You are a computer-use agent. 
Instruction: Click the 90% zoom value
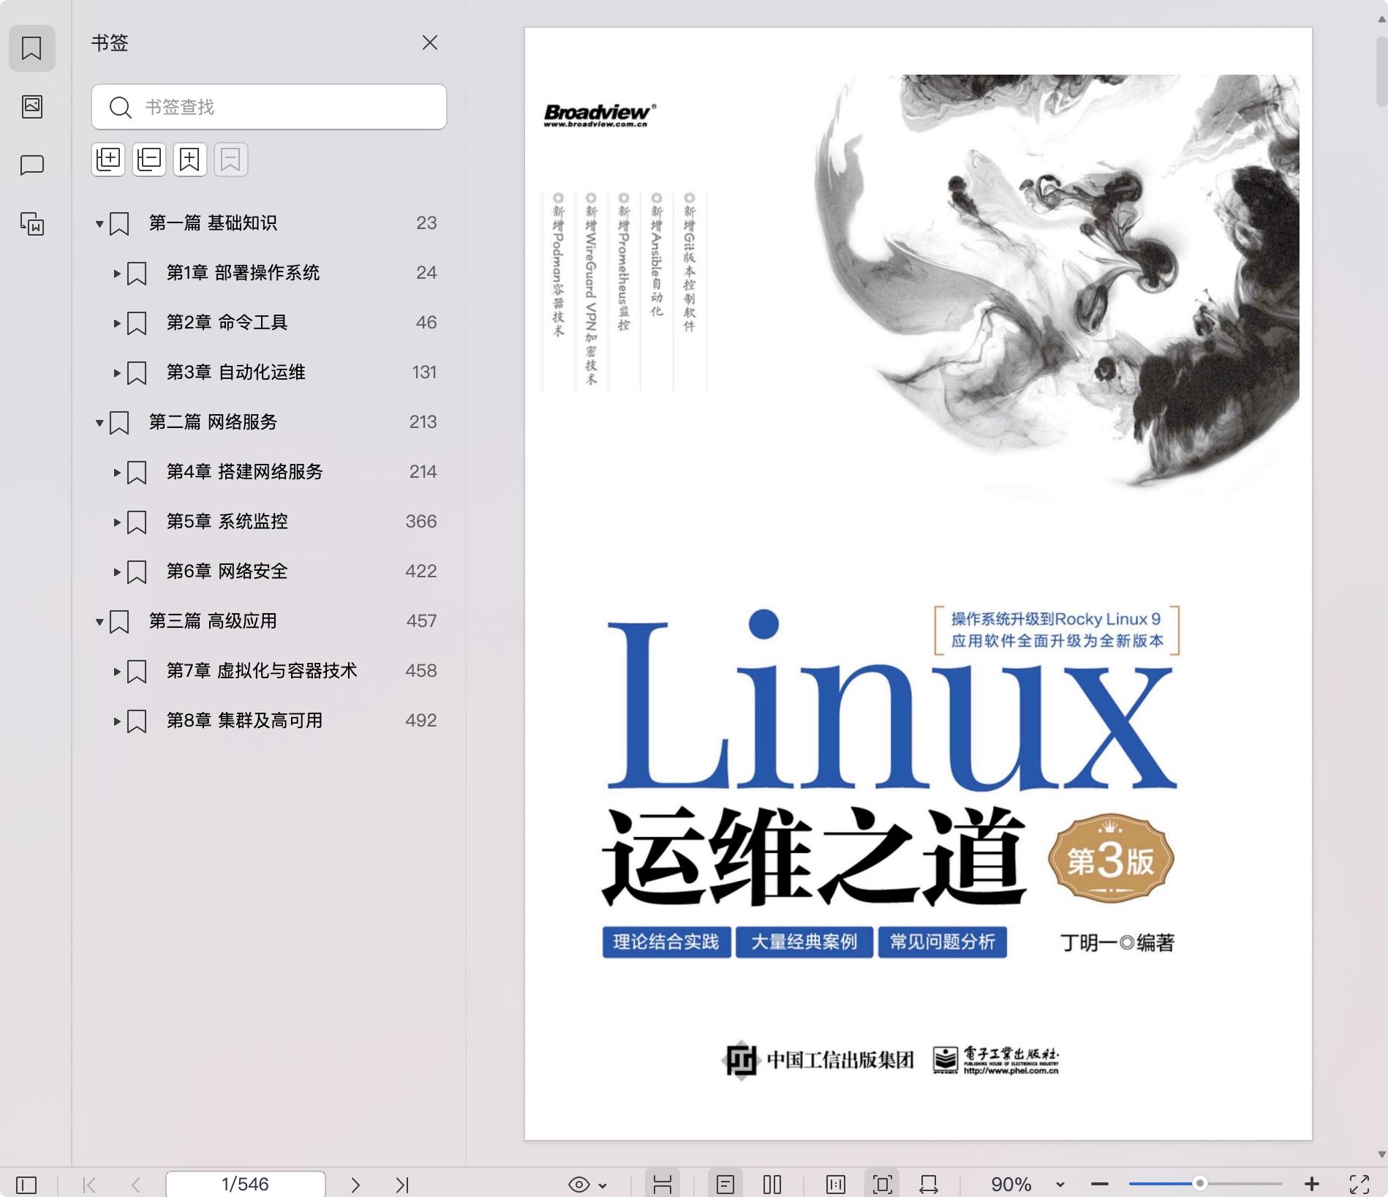tap(1011, 1185)
